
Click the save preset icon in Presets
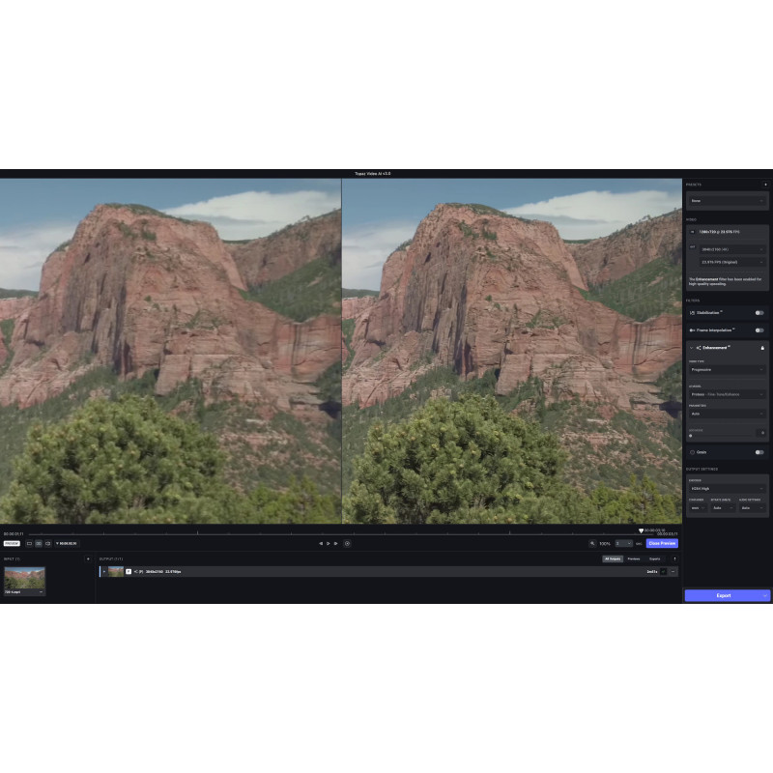click(765, 184)
